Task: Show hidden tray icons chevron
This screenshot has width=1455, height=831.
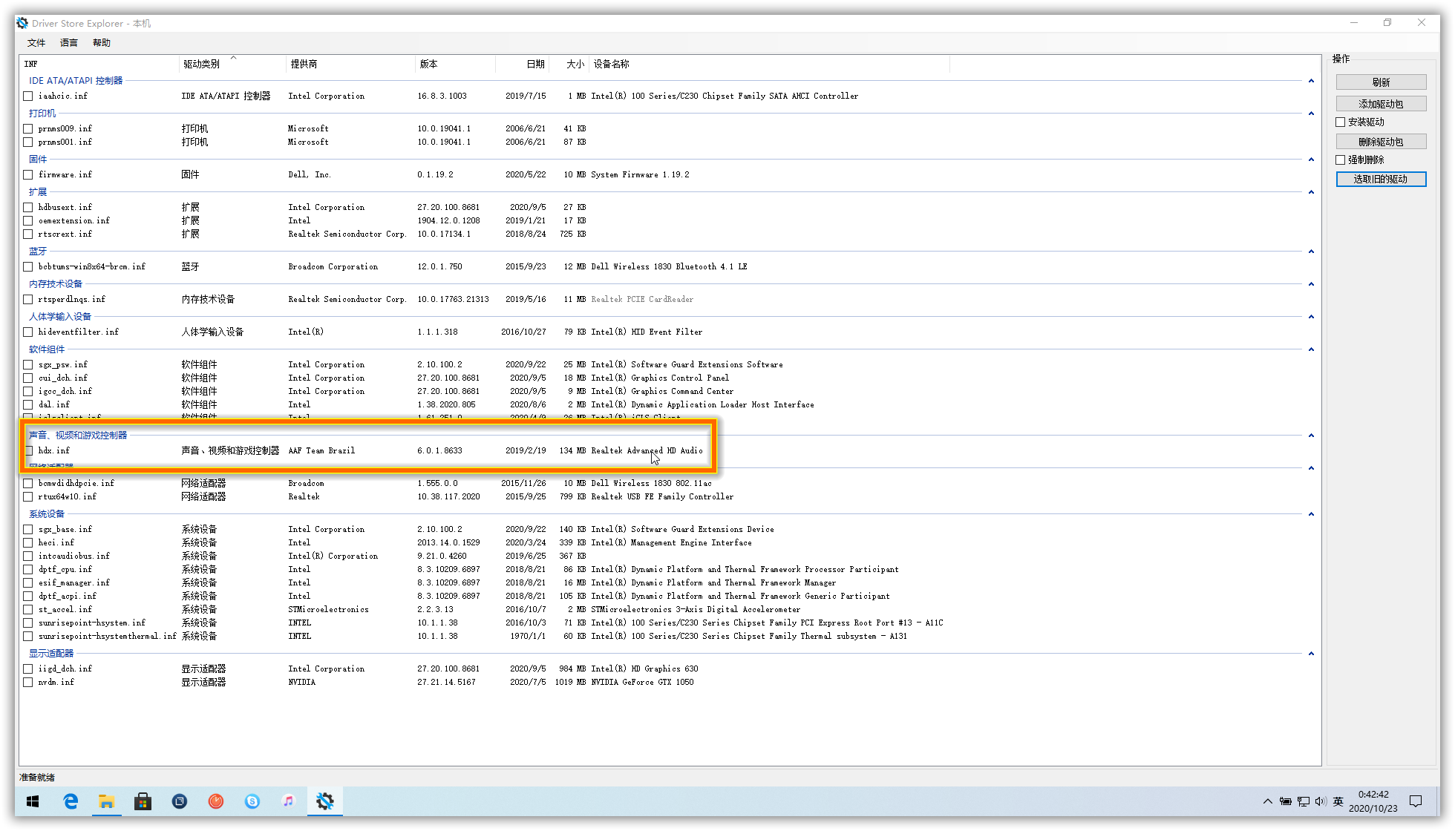Action: click(x=1267, y=801)
